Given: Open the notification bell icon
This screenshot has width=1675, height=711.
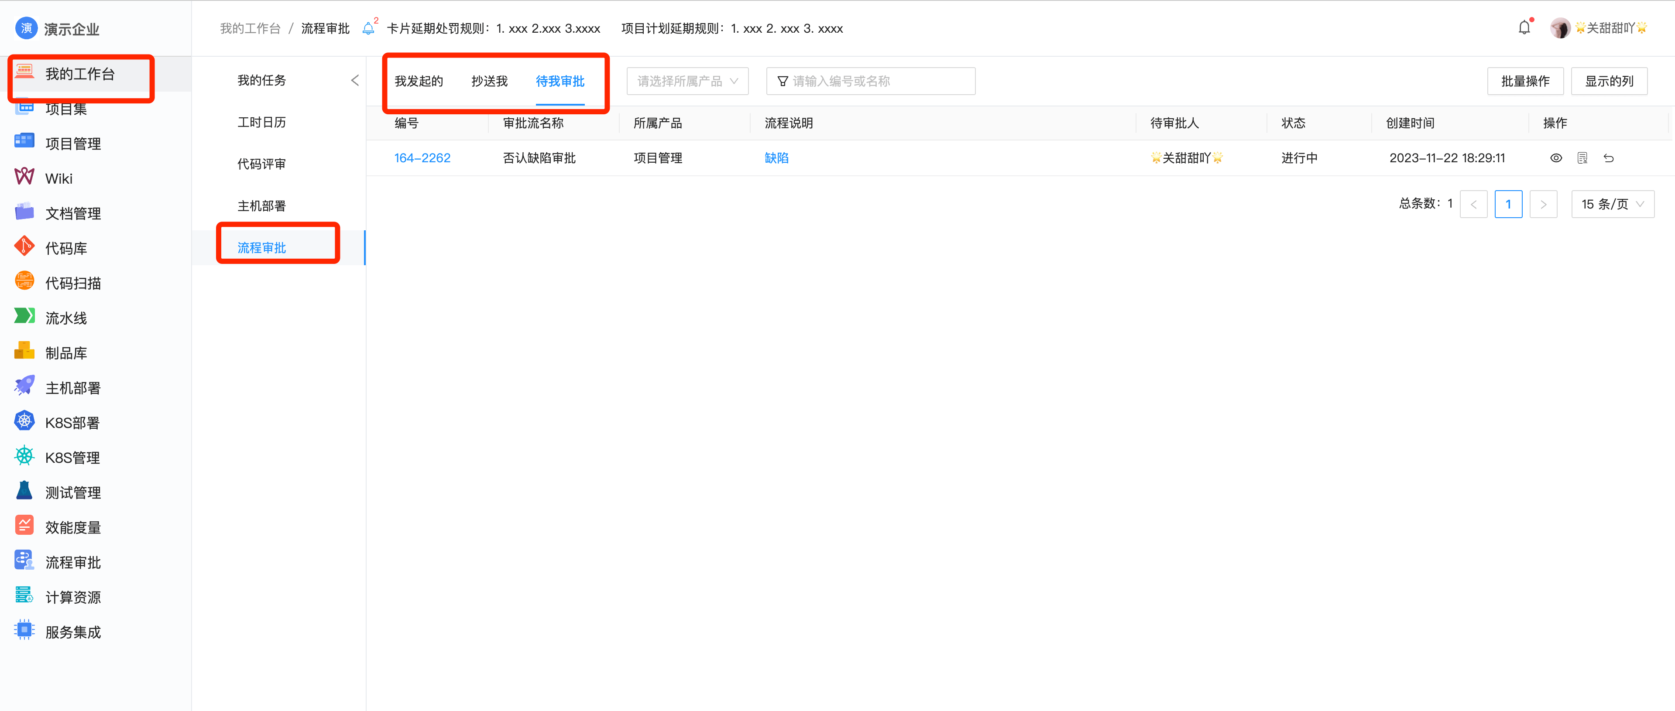Looking at the screenshot, I should [x=1524, y=27].
